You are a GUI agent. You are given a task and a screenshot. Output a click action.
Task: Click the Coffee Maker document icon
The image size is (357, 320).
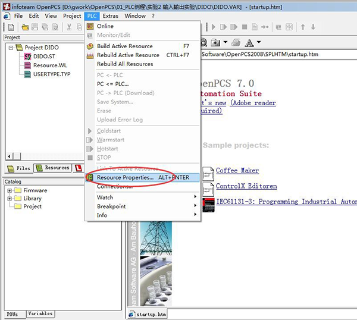[x=208, y=172]
